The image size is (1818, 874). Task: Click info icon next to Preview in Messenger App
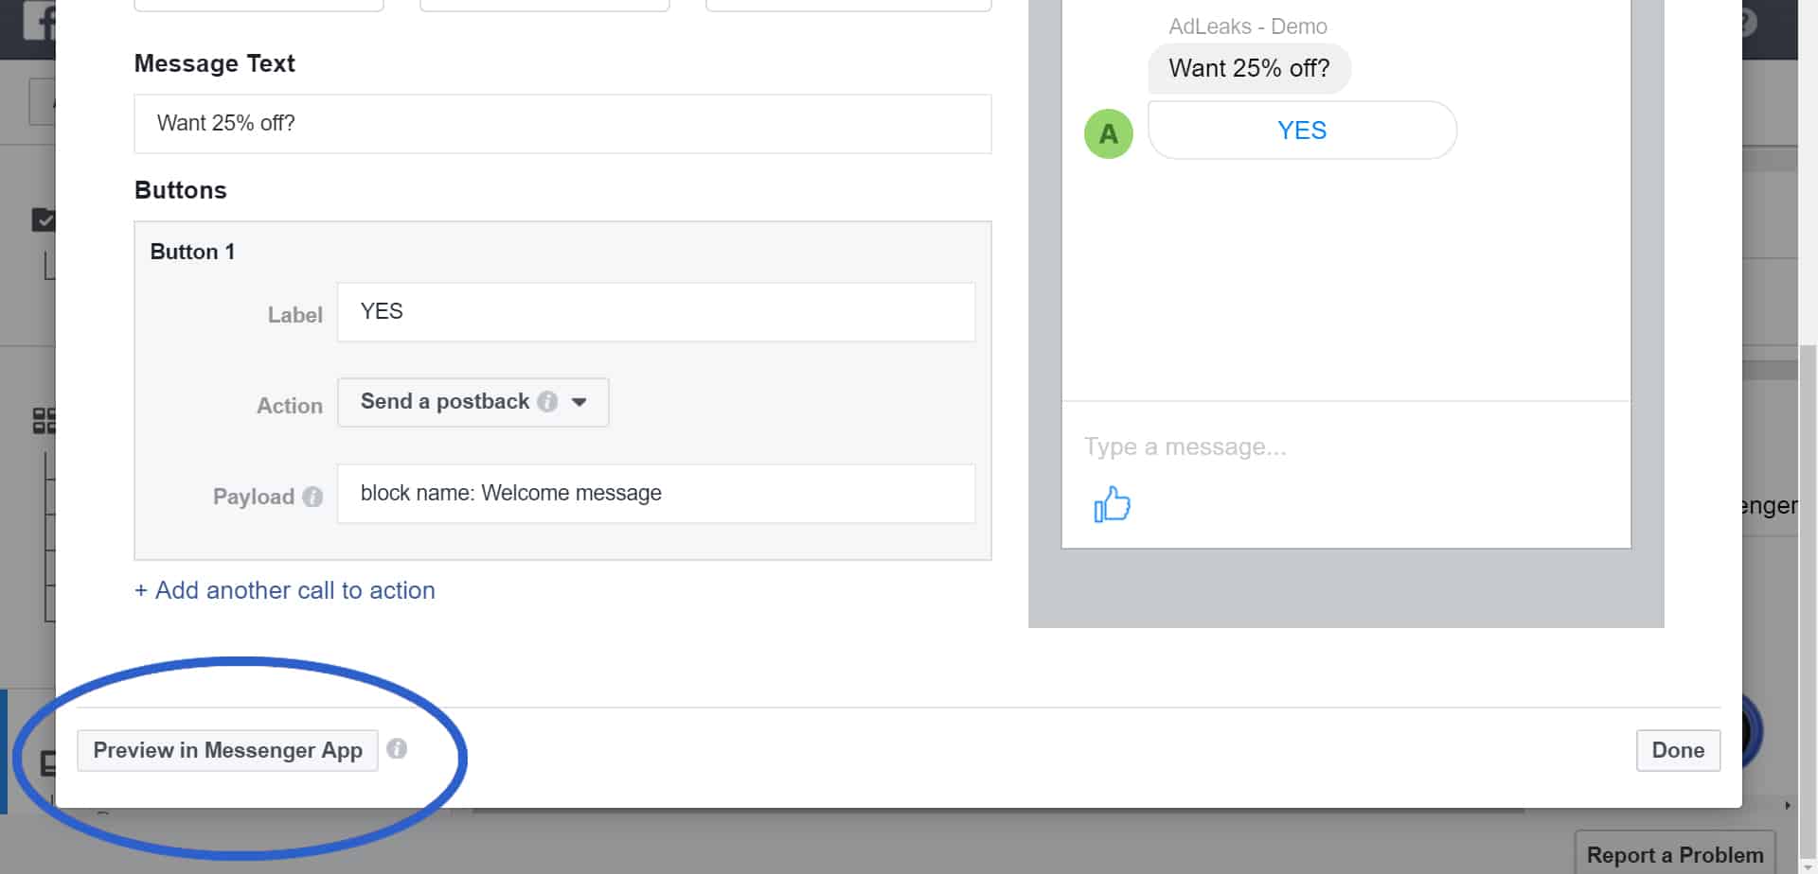[397, 749]
